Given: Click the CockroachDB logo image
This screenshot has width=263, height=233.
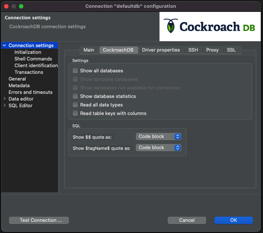Looking at the screenshot, I should tap(210, 26).
